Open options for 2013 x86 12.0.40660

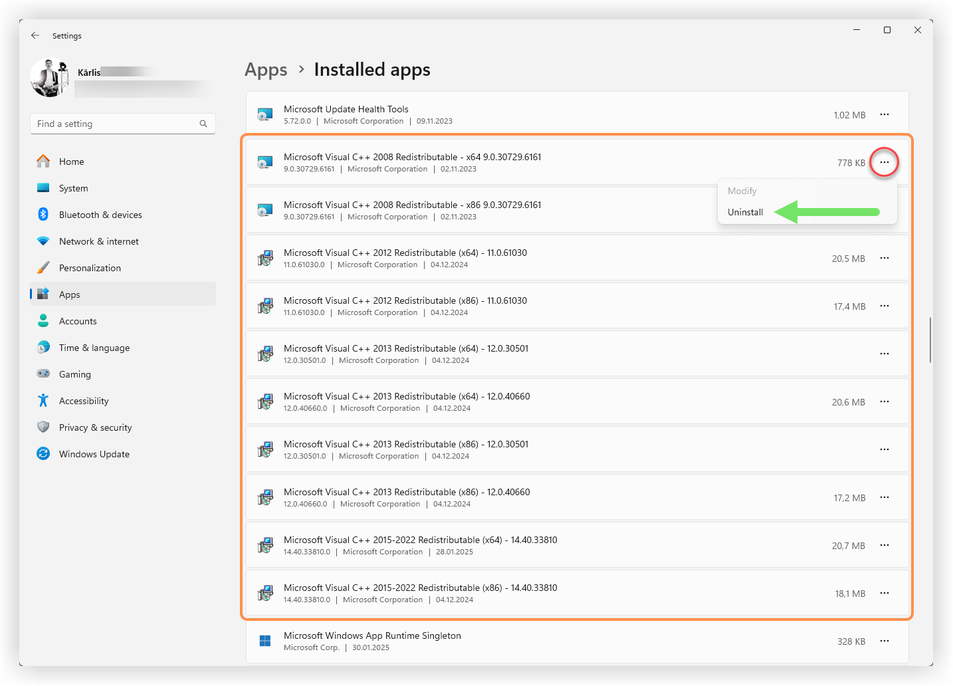[885, 497]
